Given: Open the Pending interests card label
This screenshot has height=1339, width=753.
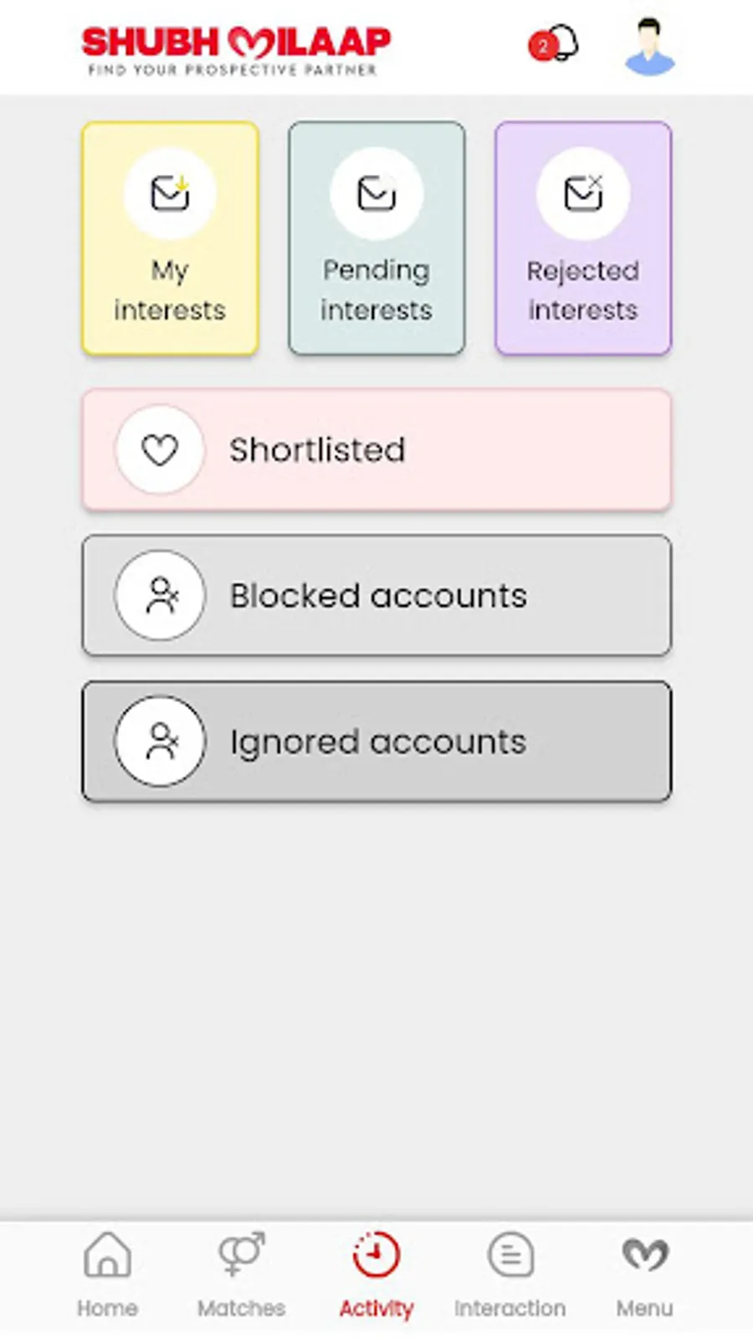Looking at the screenshot, I should click(376, 290).
